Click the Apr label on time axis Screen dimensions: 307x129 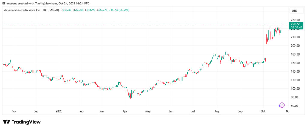[124, 111]
